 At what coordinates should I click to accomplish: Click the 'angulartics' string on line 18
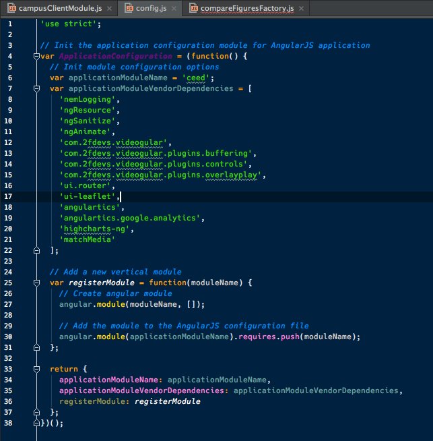[90, 207]
